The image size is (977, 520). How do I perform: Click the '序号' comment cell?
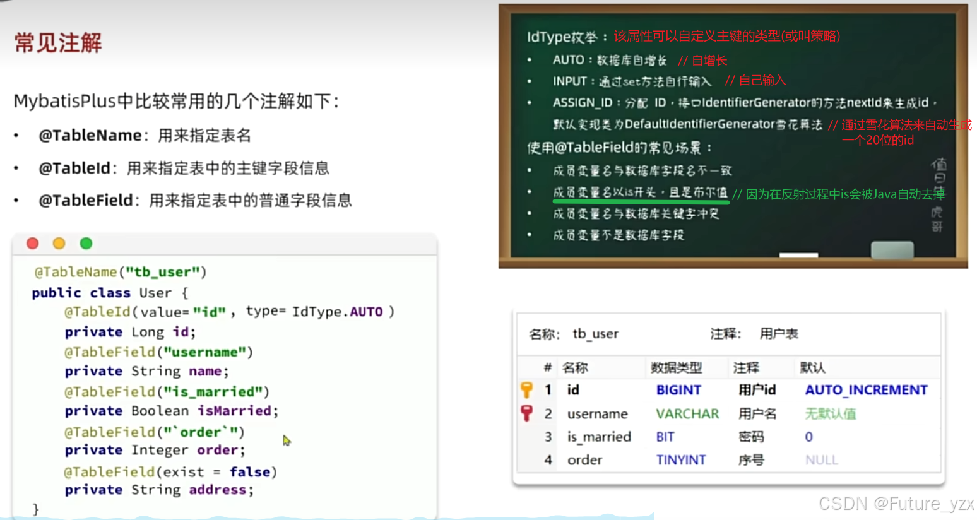click(751, 460)
